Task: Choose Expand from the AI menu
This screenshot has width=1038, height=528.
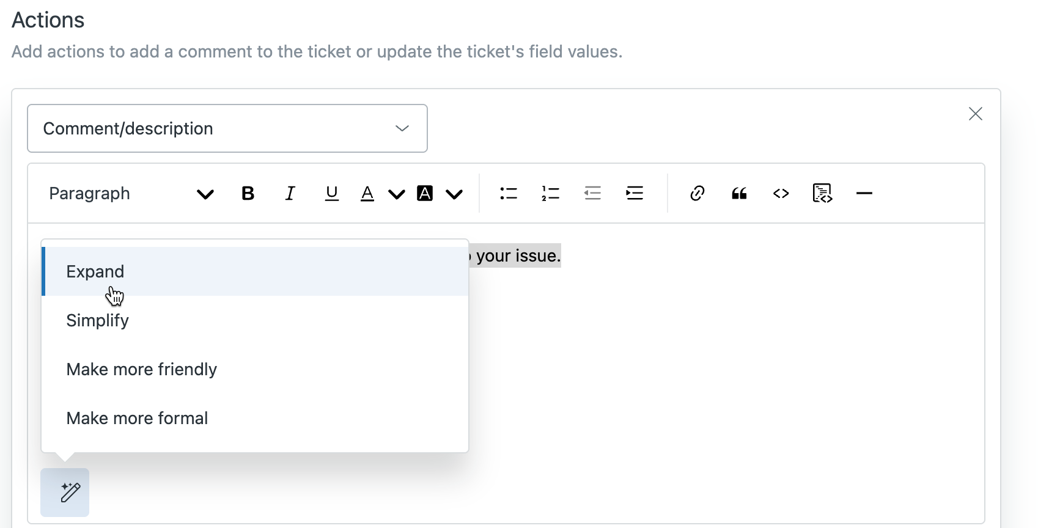Action: point(95,271)
